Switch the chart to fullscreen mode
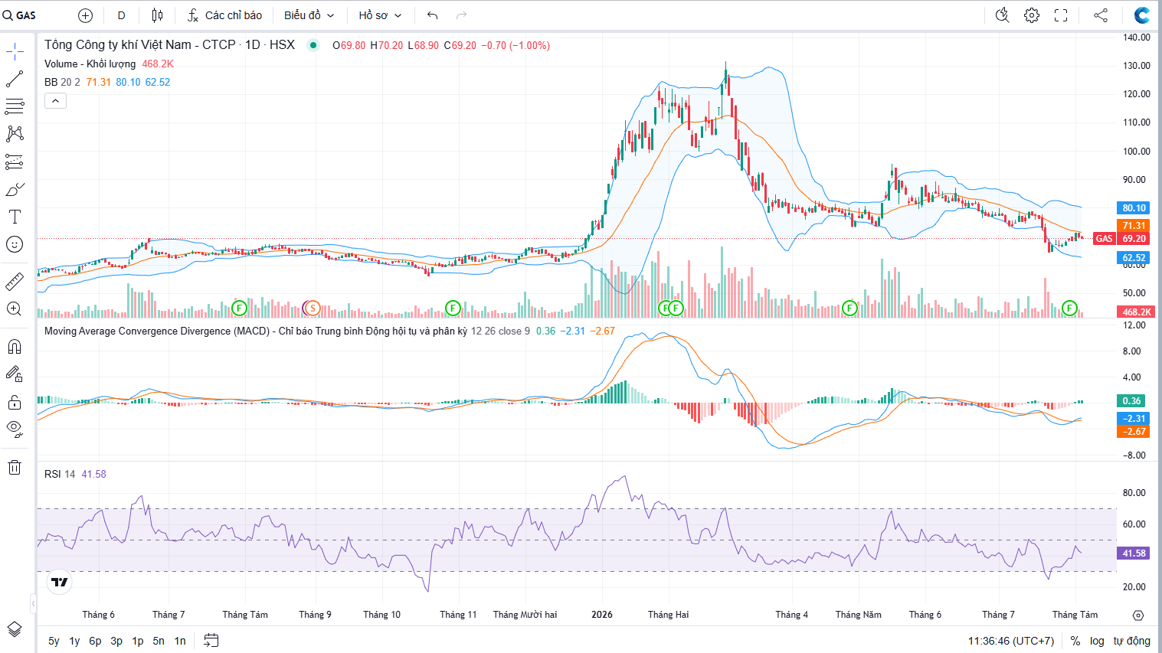Screen dimensions: 1162x653 (1061, 15)
